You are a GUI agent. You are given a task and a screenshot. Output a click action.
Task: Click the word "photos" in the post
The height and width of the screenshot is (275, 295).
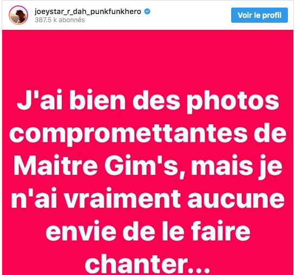(x=233, y=102)
